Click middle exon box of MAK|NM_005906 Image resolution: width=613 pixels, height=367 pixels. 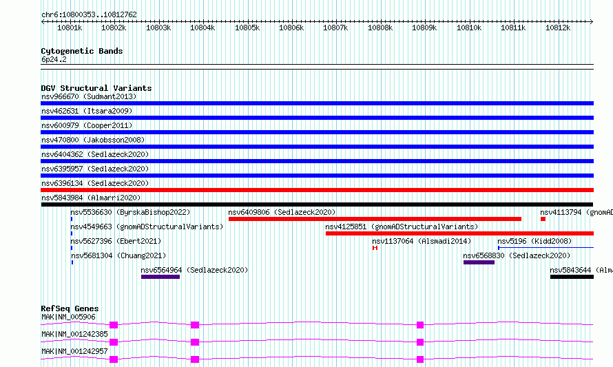click(x=195, y=325)
